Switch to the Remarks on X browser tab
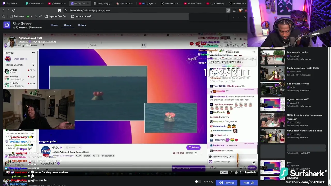 [170, 3]
